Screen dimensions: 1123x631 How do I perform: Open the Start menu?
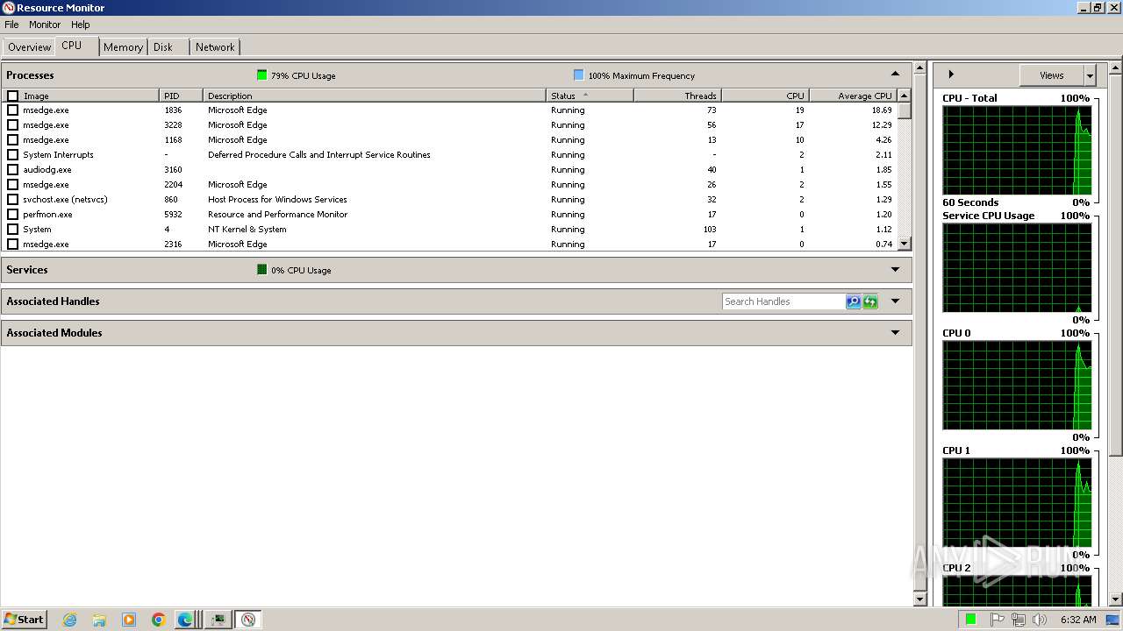pos(24,620)
